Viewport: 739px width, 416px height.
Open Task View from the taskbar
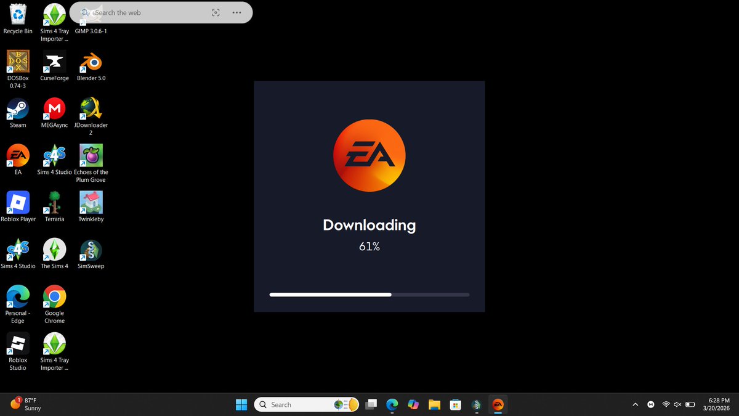[x=371, y=404]
